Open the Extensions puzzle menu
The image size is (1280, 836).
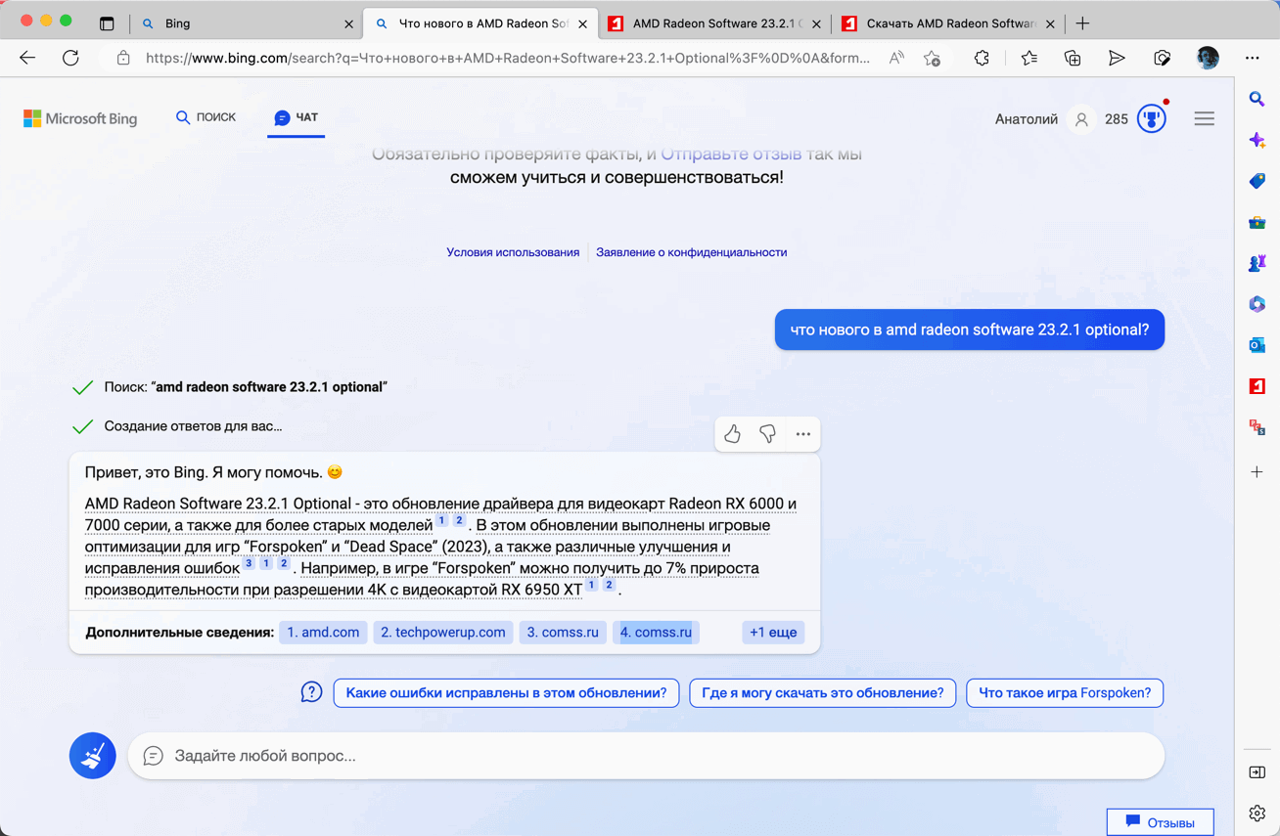(x=982, y=59)
